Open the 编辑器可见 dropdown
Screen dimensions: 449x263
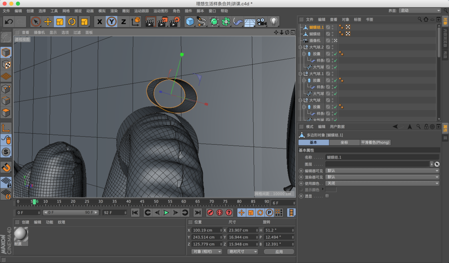point(383,171)
